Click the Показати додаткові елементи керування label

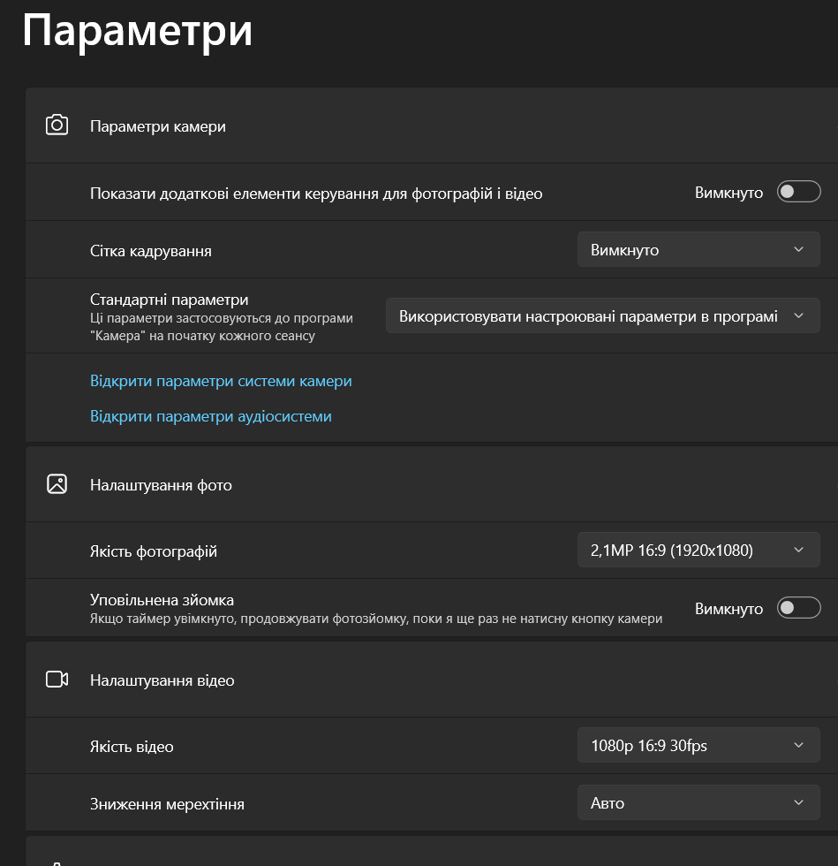[x=316, y=194]
